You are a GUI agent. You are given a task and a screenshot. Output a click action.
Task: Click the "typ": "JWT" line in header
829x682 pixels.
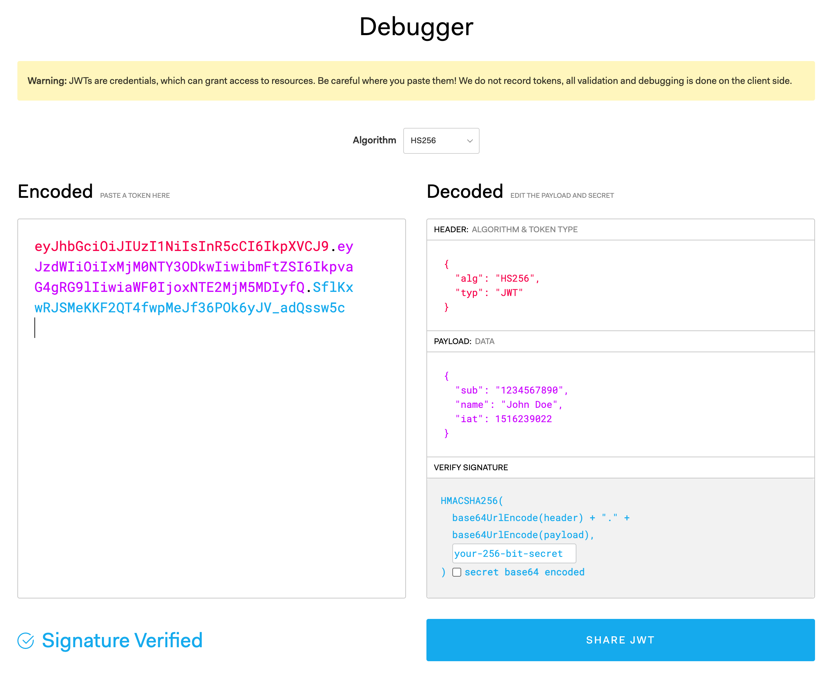[x=488, y=293]
